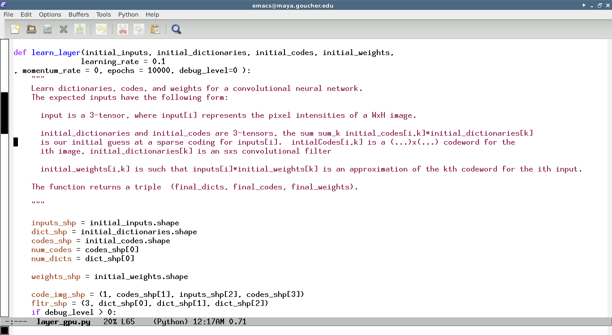Save the buffer using the green arrow icon
This screenshot has width=612, height=335.
(80, 30)
